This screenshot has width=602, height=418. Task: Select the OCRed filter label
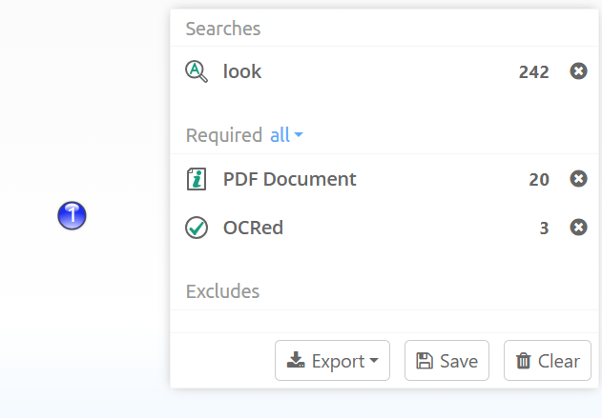pyautogui.click(x=253, y=228)
